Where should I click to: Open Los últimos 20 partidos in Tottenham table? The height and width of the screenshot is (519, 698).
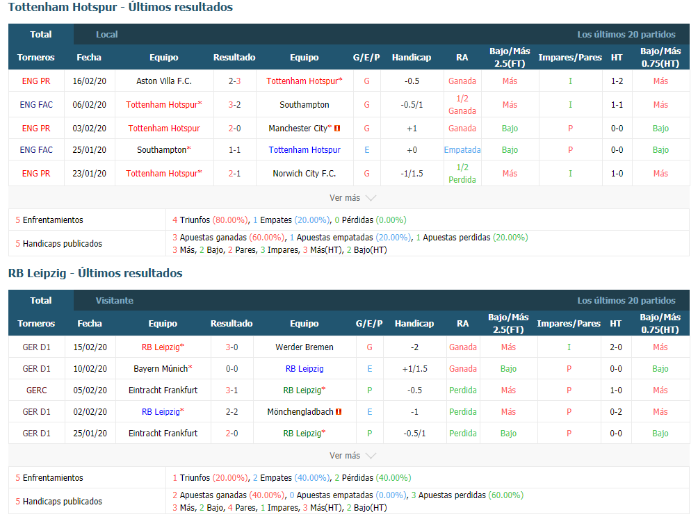[626, 34]
